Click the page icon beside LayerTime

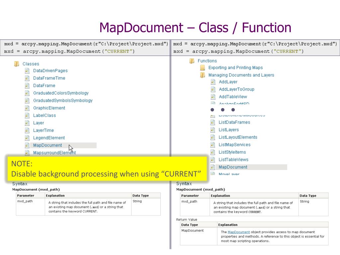coord(27,130)
